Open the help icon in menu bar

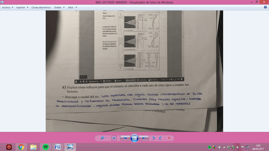pyautogui.click(x=265, y=7)
